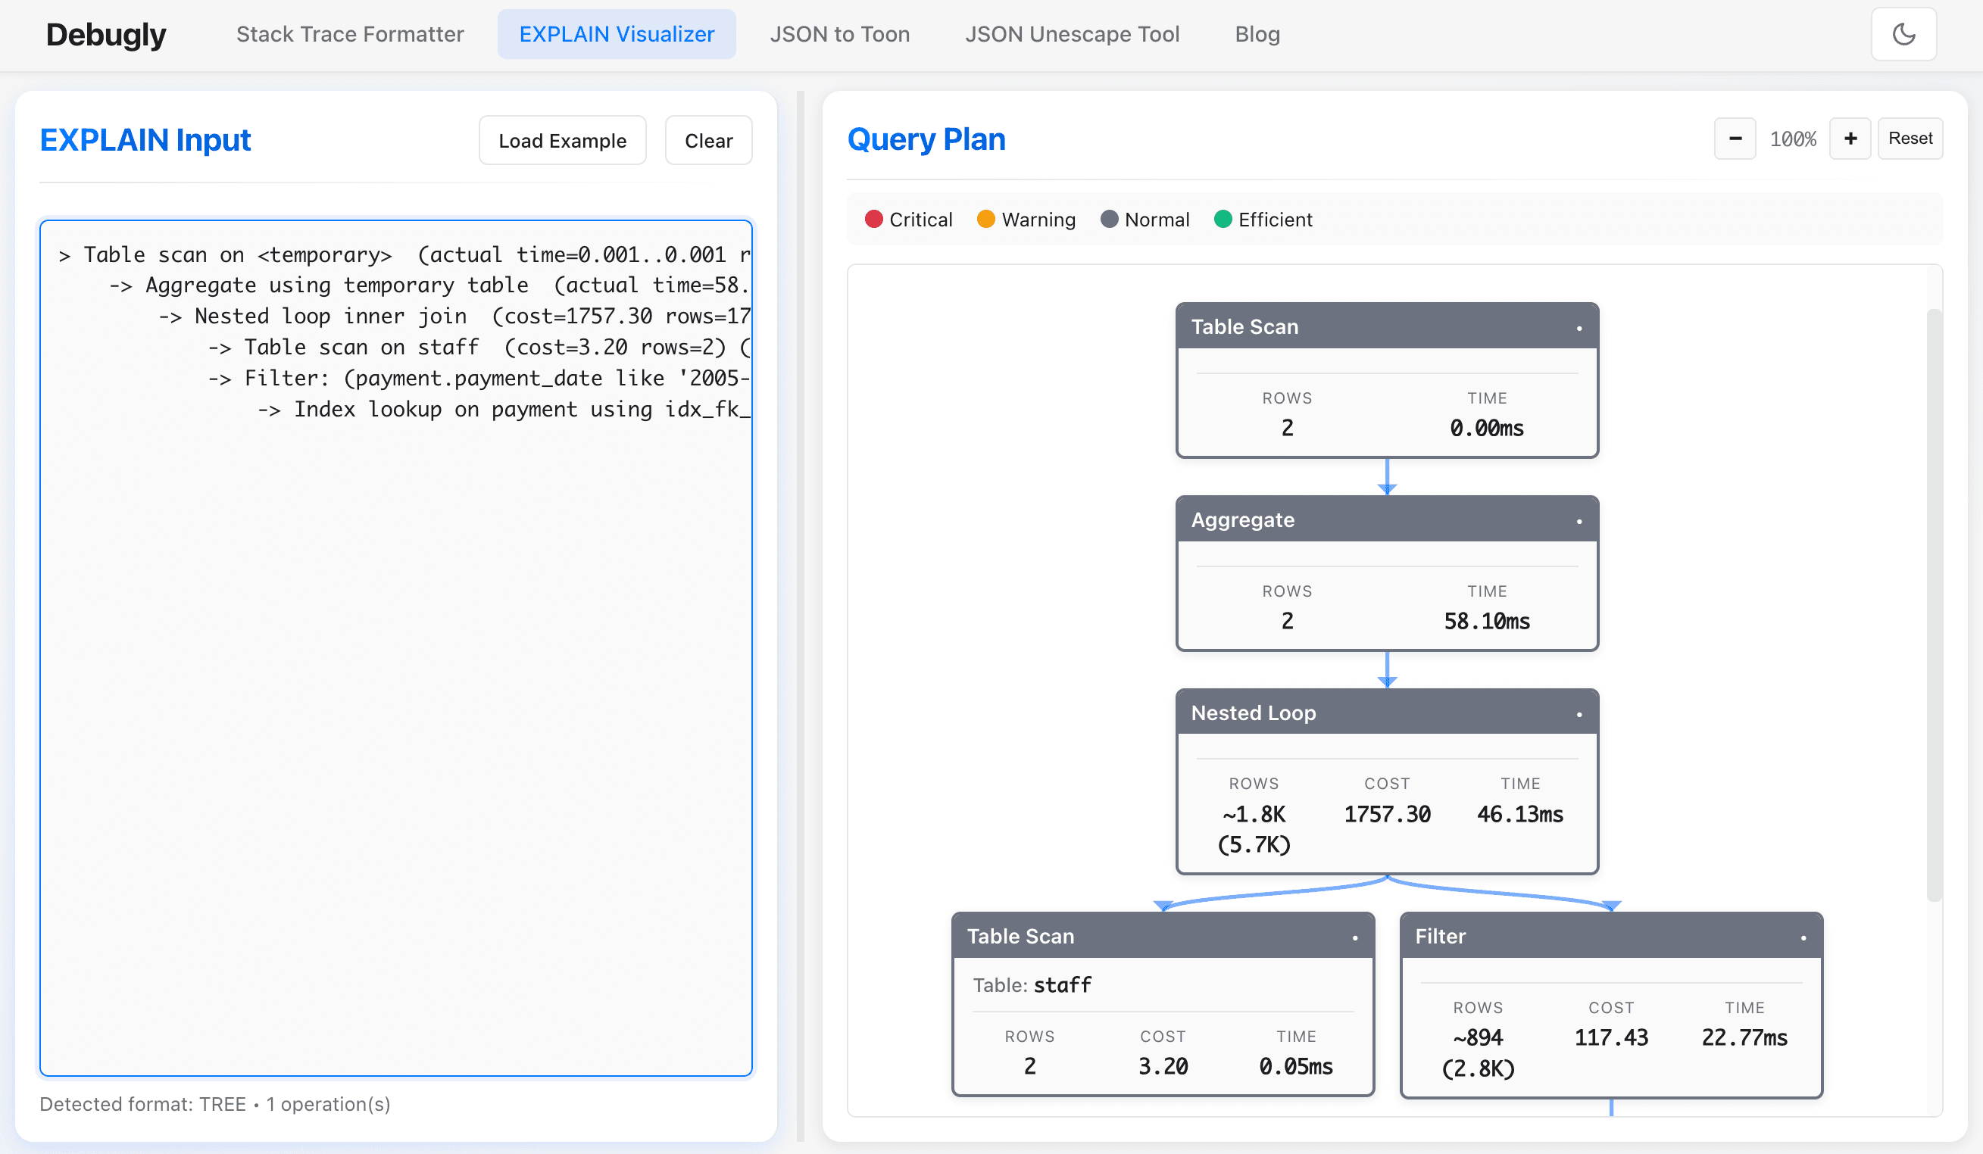Reset the query plan zoom level

tap(1910, 138)
